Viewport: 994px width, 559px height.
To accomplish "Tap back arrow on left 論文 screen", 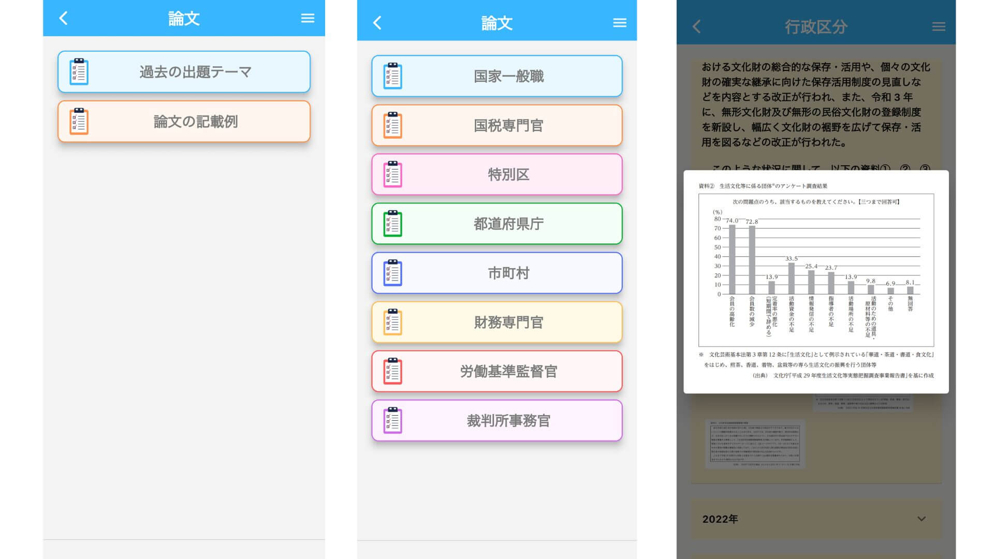I will (63, 19).
